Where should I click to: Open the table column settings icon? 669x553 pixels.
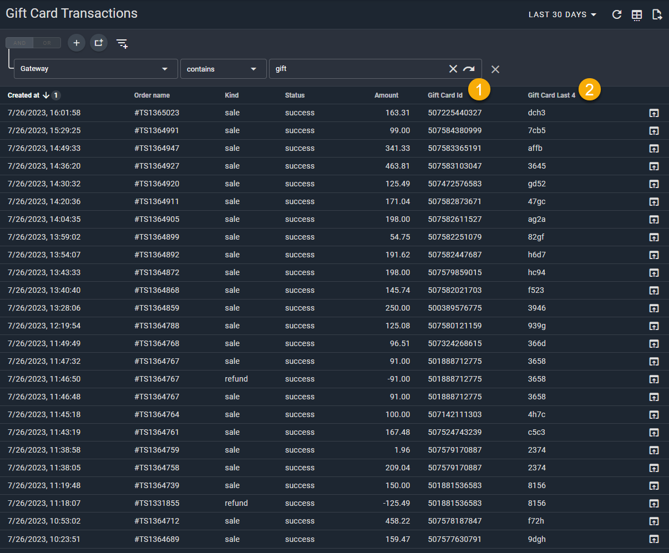[x=637, y=15]
